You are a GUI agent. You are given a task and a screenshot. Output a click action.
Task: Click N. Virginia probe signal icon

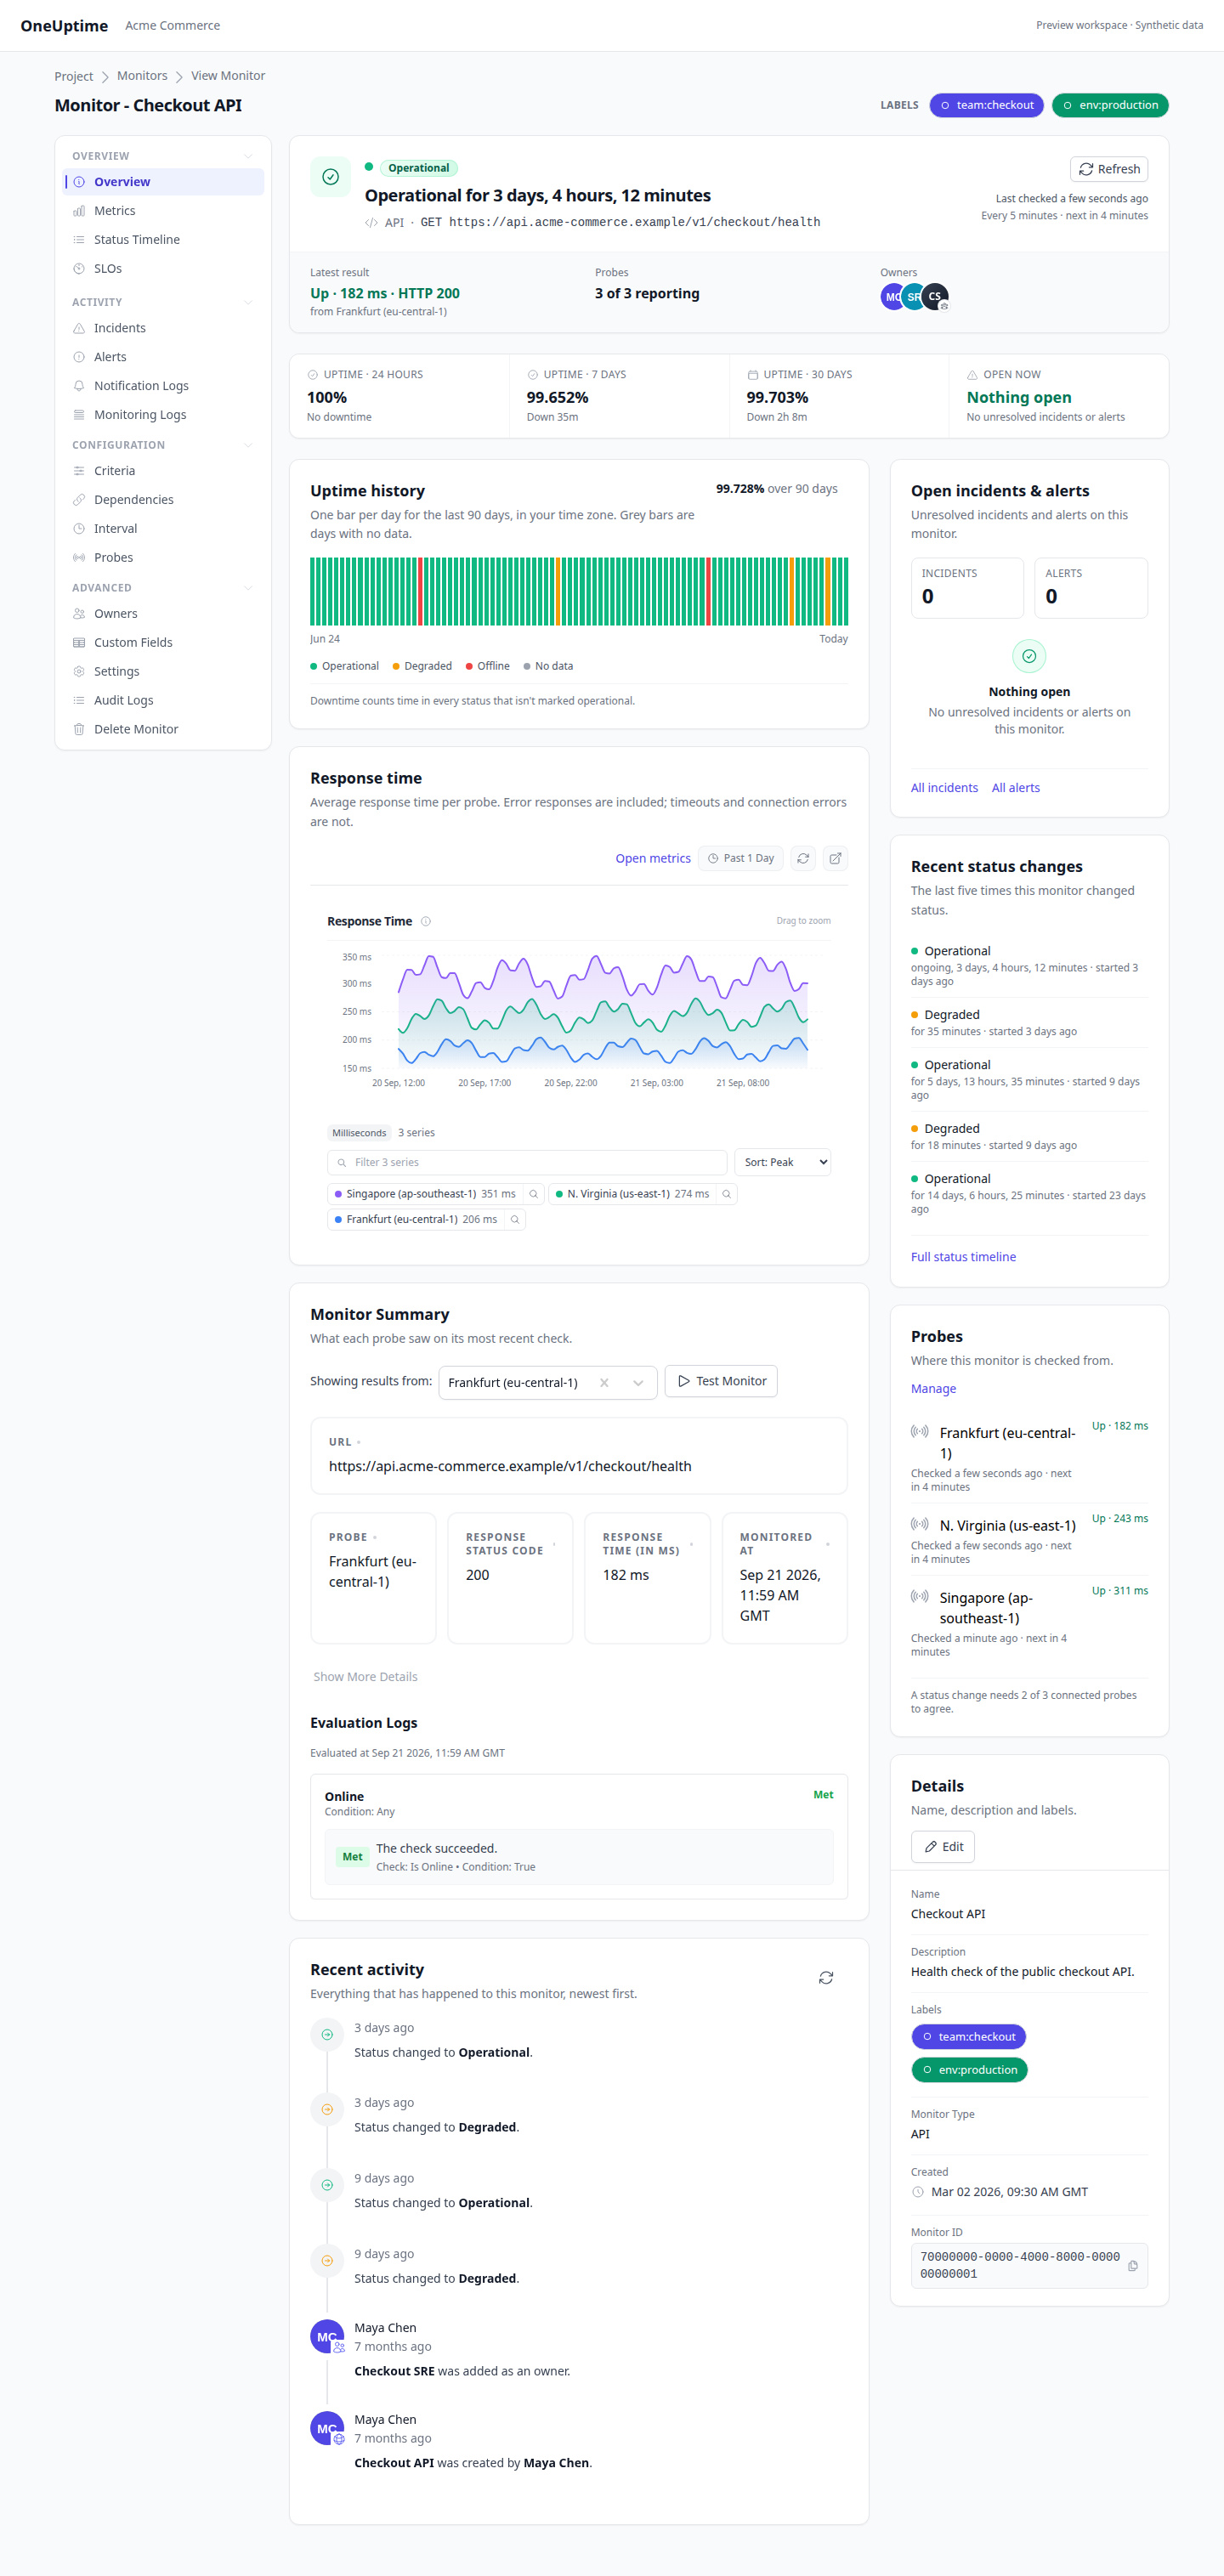coord(919,1524)
